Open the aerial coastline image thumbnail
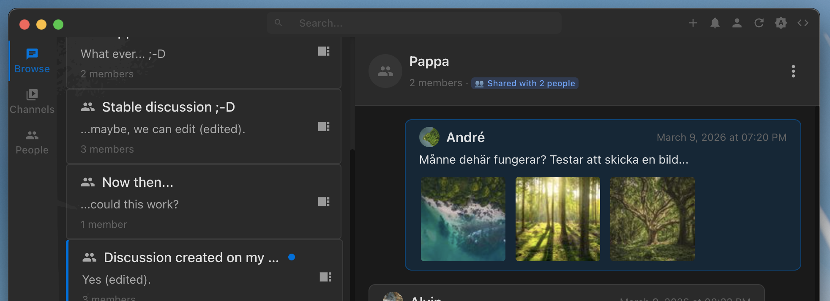Image resolution: width=830 pixels, height=301 pixels. pyautogui.click(x=463, y=219)
